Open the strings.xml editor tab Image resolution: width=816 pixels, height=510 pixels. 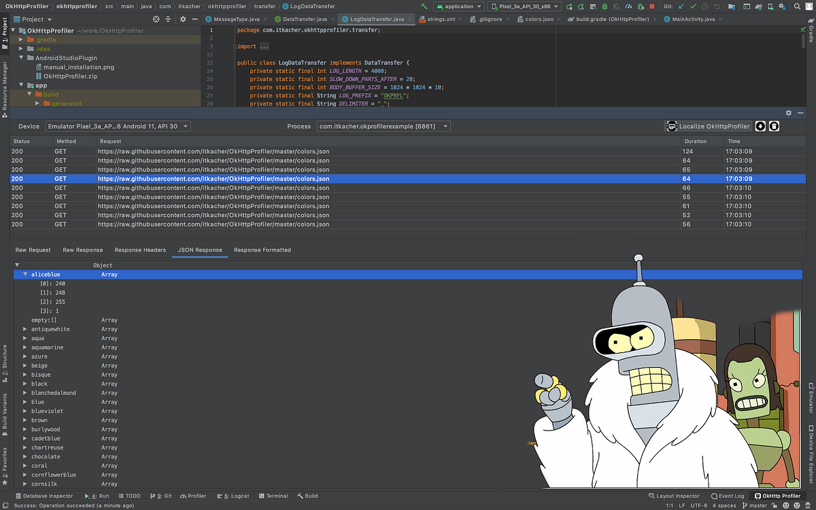(441, 20)
